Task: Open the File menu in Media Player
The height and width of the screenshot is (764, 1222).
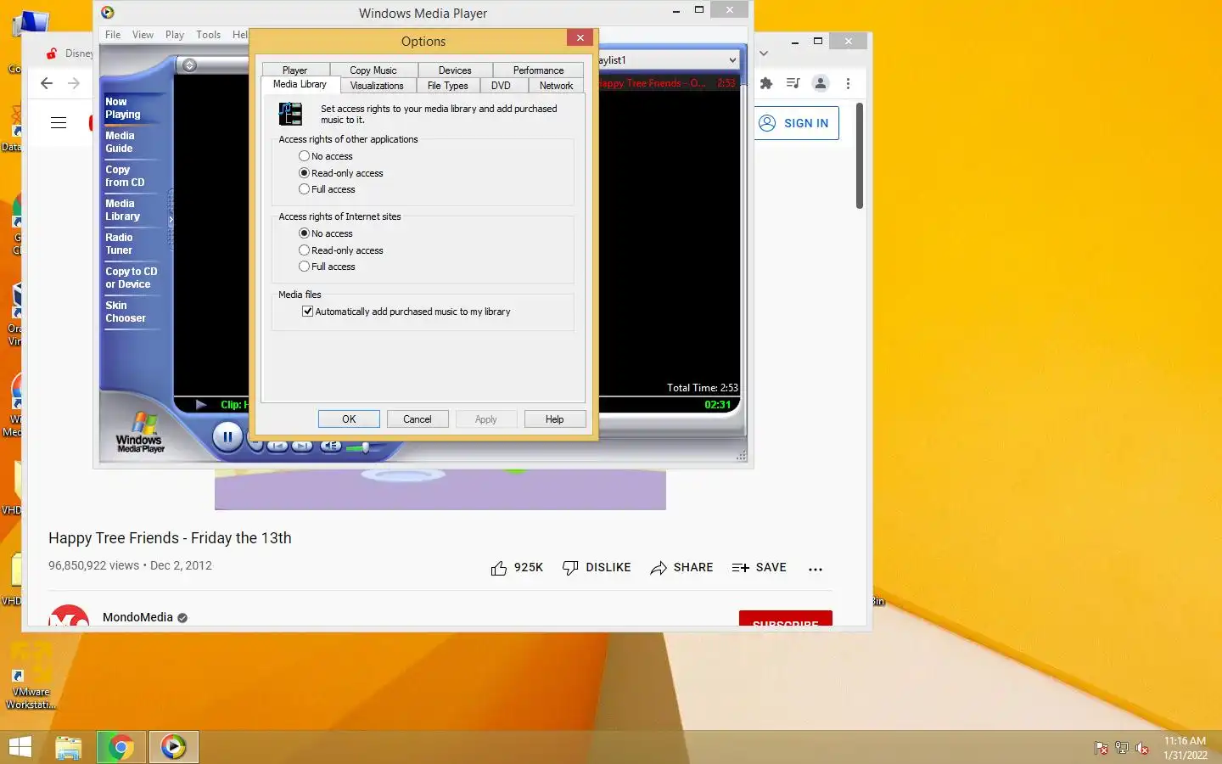Action: [113, 35]
